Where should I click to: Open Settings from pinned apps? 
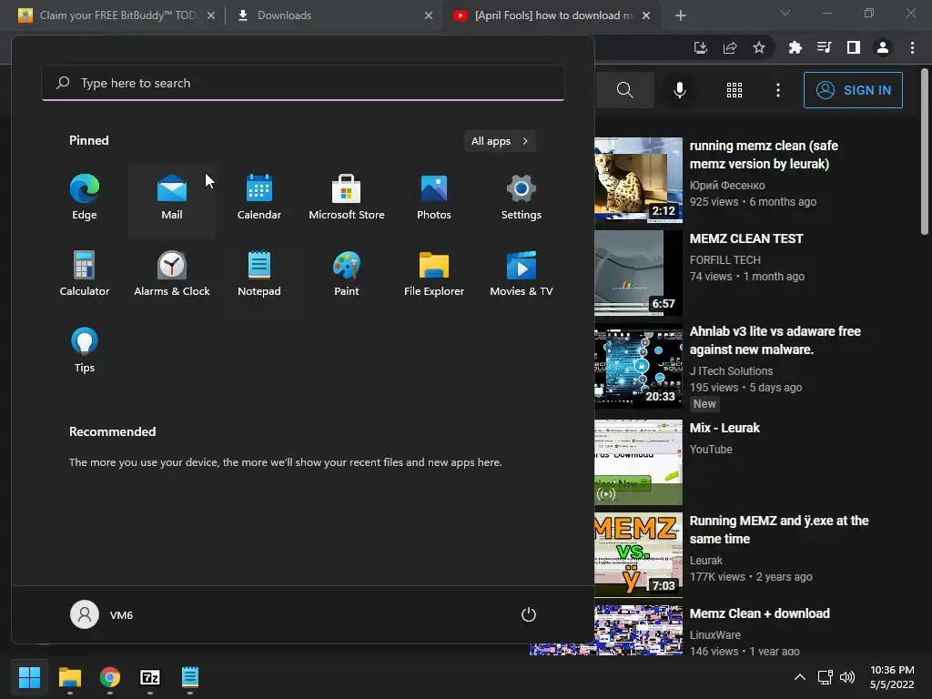click(522, 198)
